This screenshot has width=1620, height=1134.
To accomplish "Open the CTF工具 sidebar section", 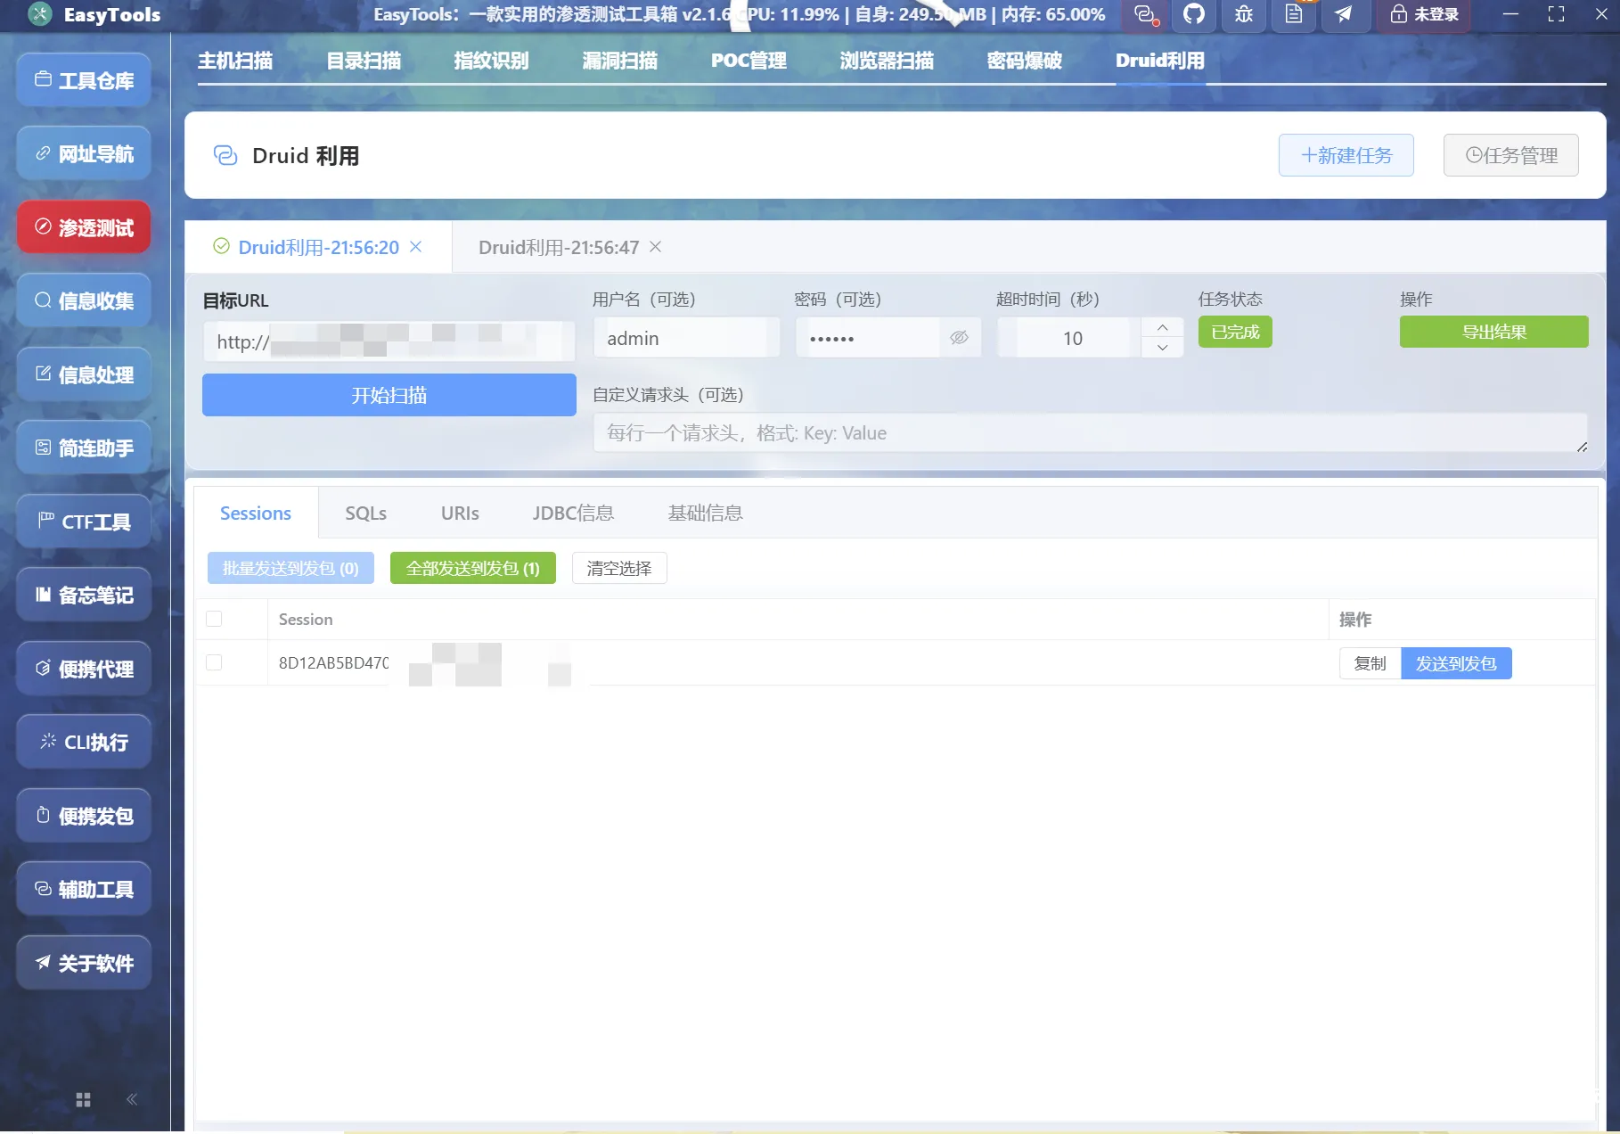I will pos(83,522).
